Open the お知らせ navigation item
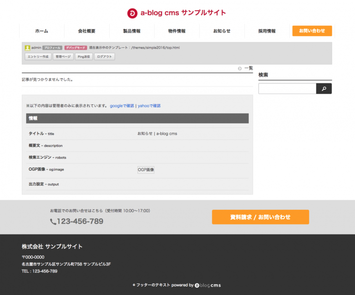Viewport: 355px width, 295px height. [222, 31]
